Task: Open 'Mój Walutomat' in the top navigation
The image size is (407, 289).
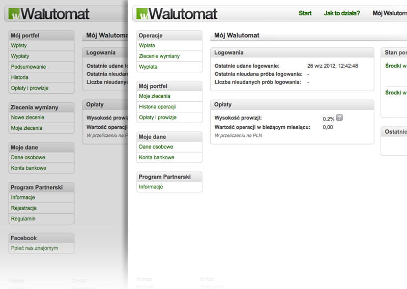Action: 390,13
